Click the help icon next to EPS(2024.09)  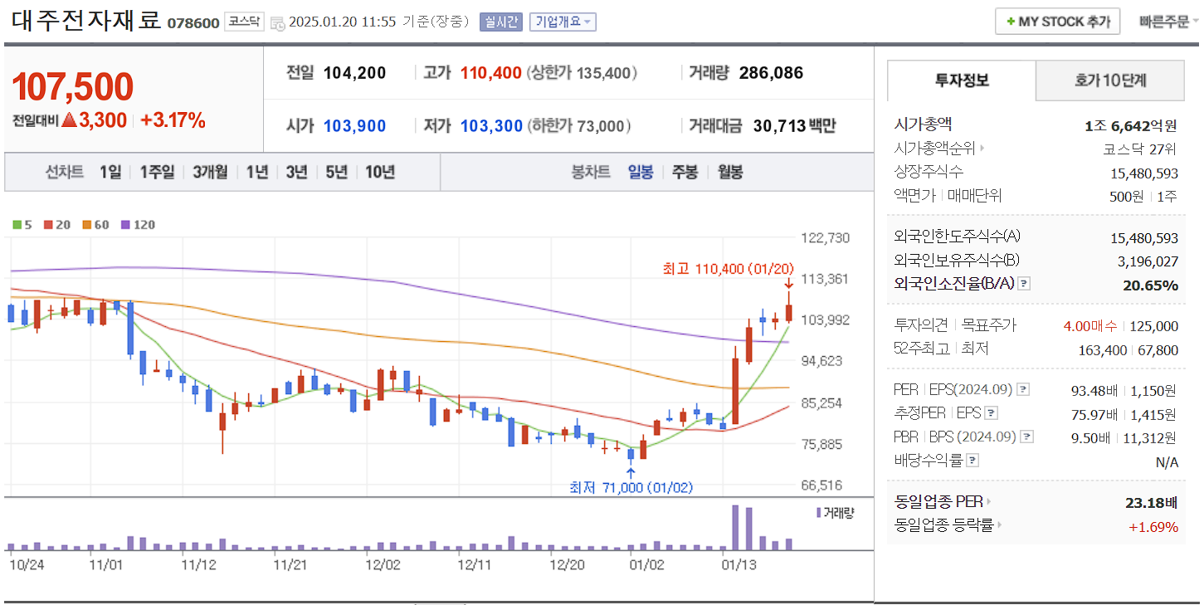(x=1021, y=390)
